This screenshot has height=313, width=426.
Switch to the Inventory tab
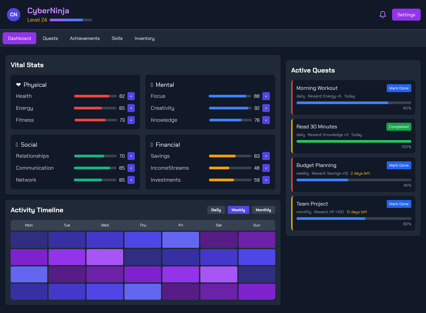click(144, 38)
